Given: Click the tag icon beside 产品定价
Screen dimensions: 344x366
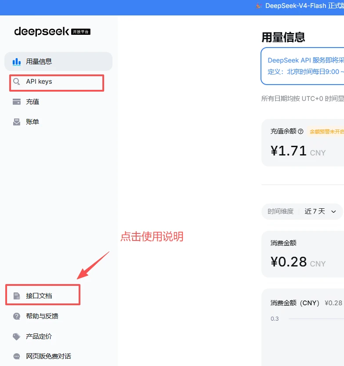Looking at the screenshot, I should tap(17, 336).
